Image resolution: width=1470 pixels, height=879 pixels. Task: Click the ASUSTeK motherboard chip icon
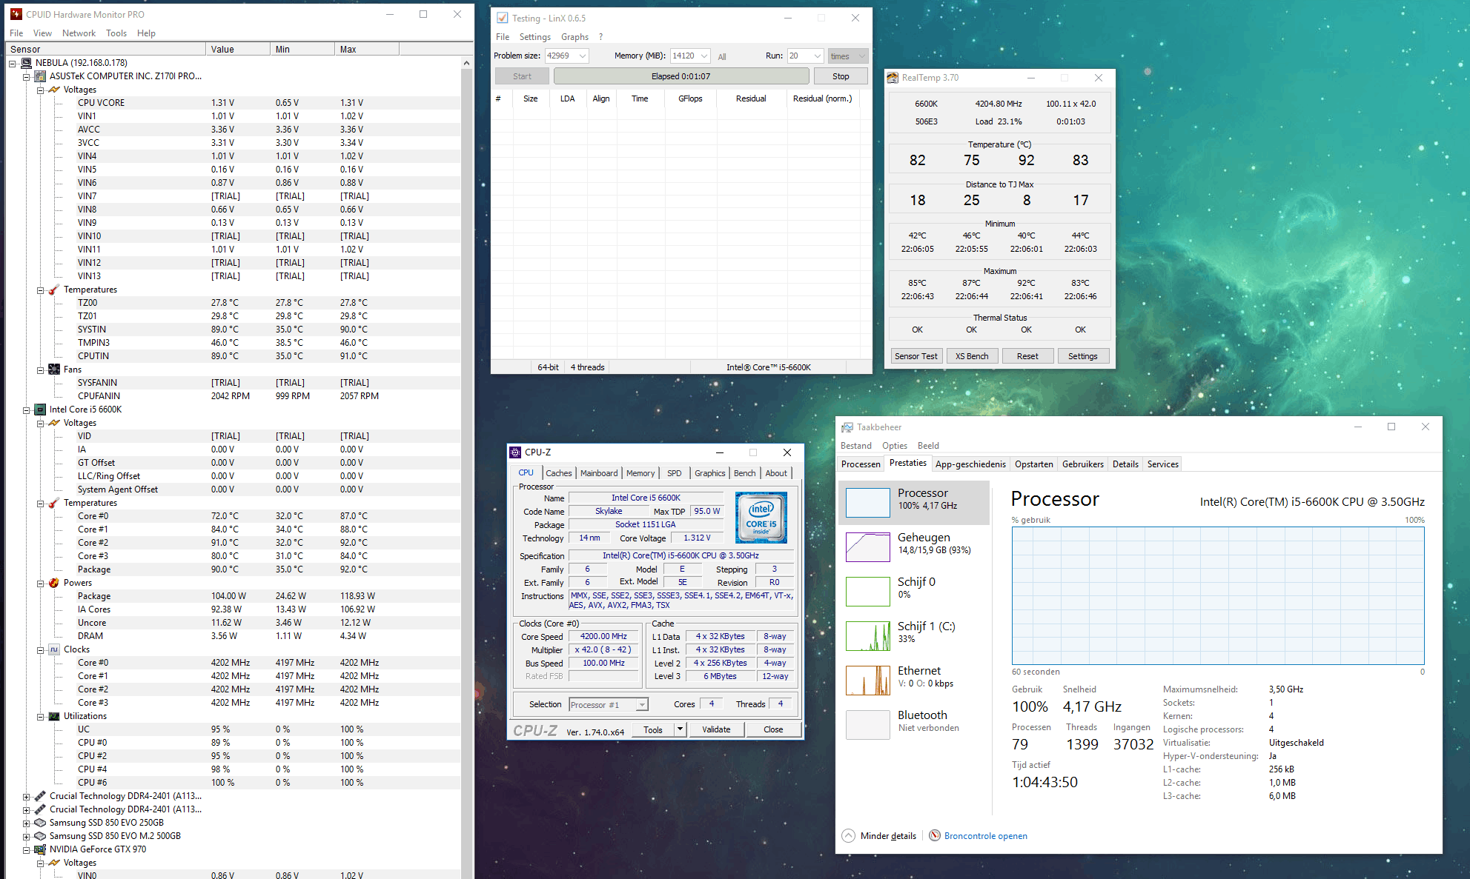point(40,76)
